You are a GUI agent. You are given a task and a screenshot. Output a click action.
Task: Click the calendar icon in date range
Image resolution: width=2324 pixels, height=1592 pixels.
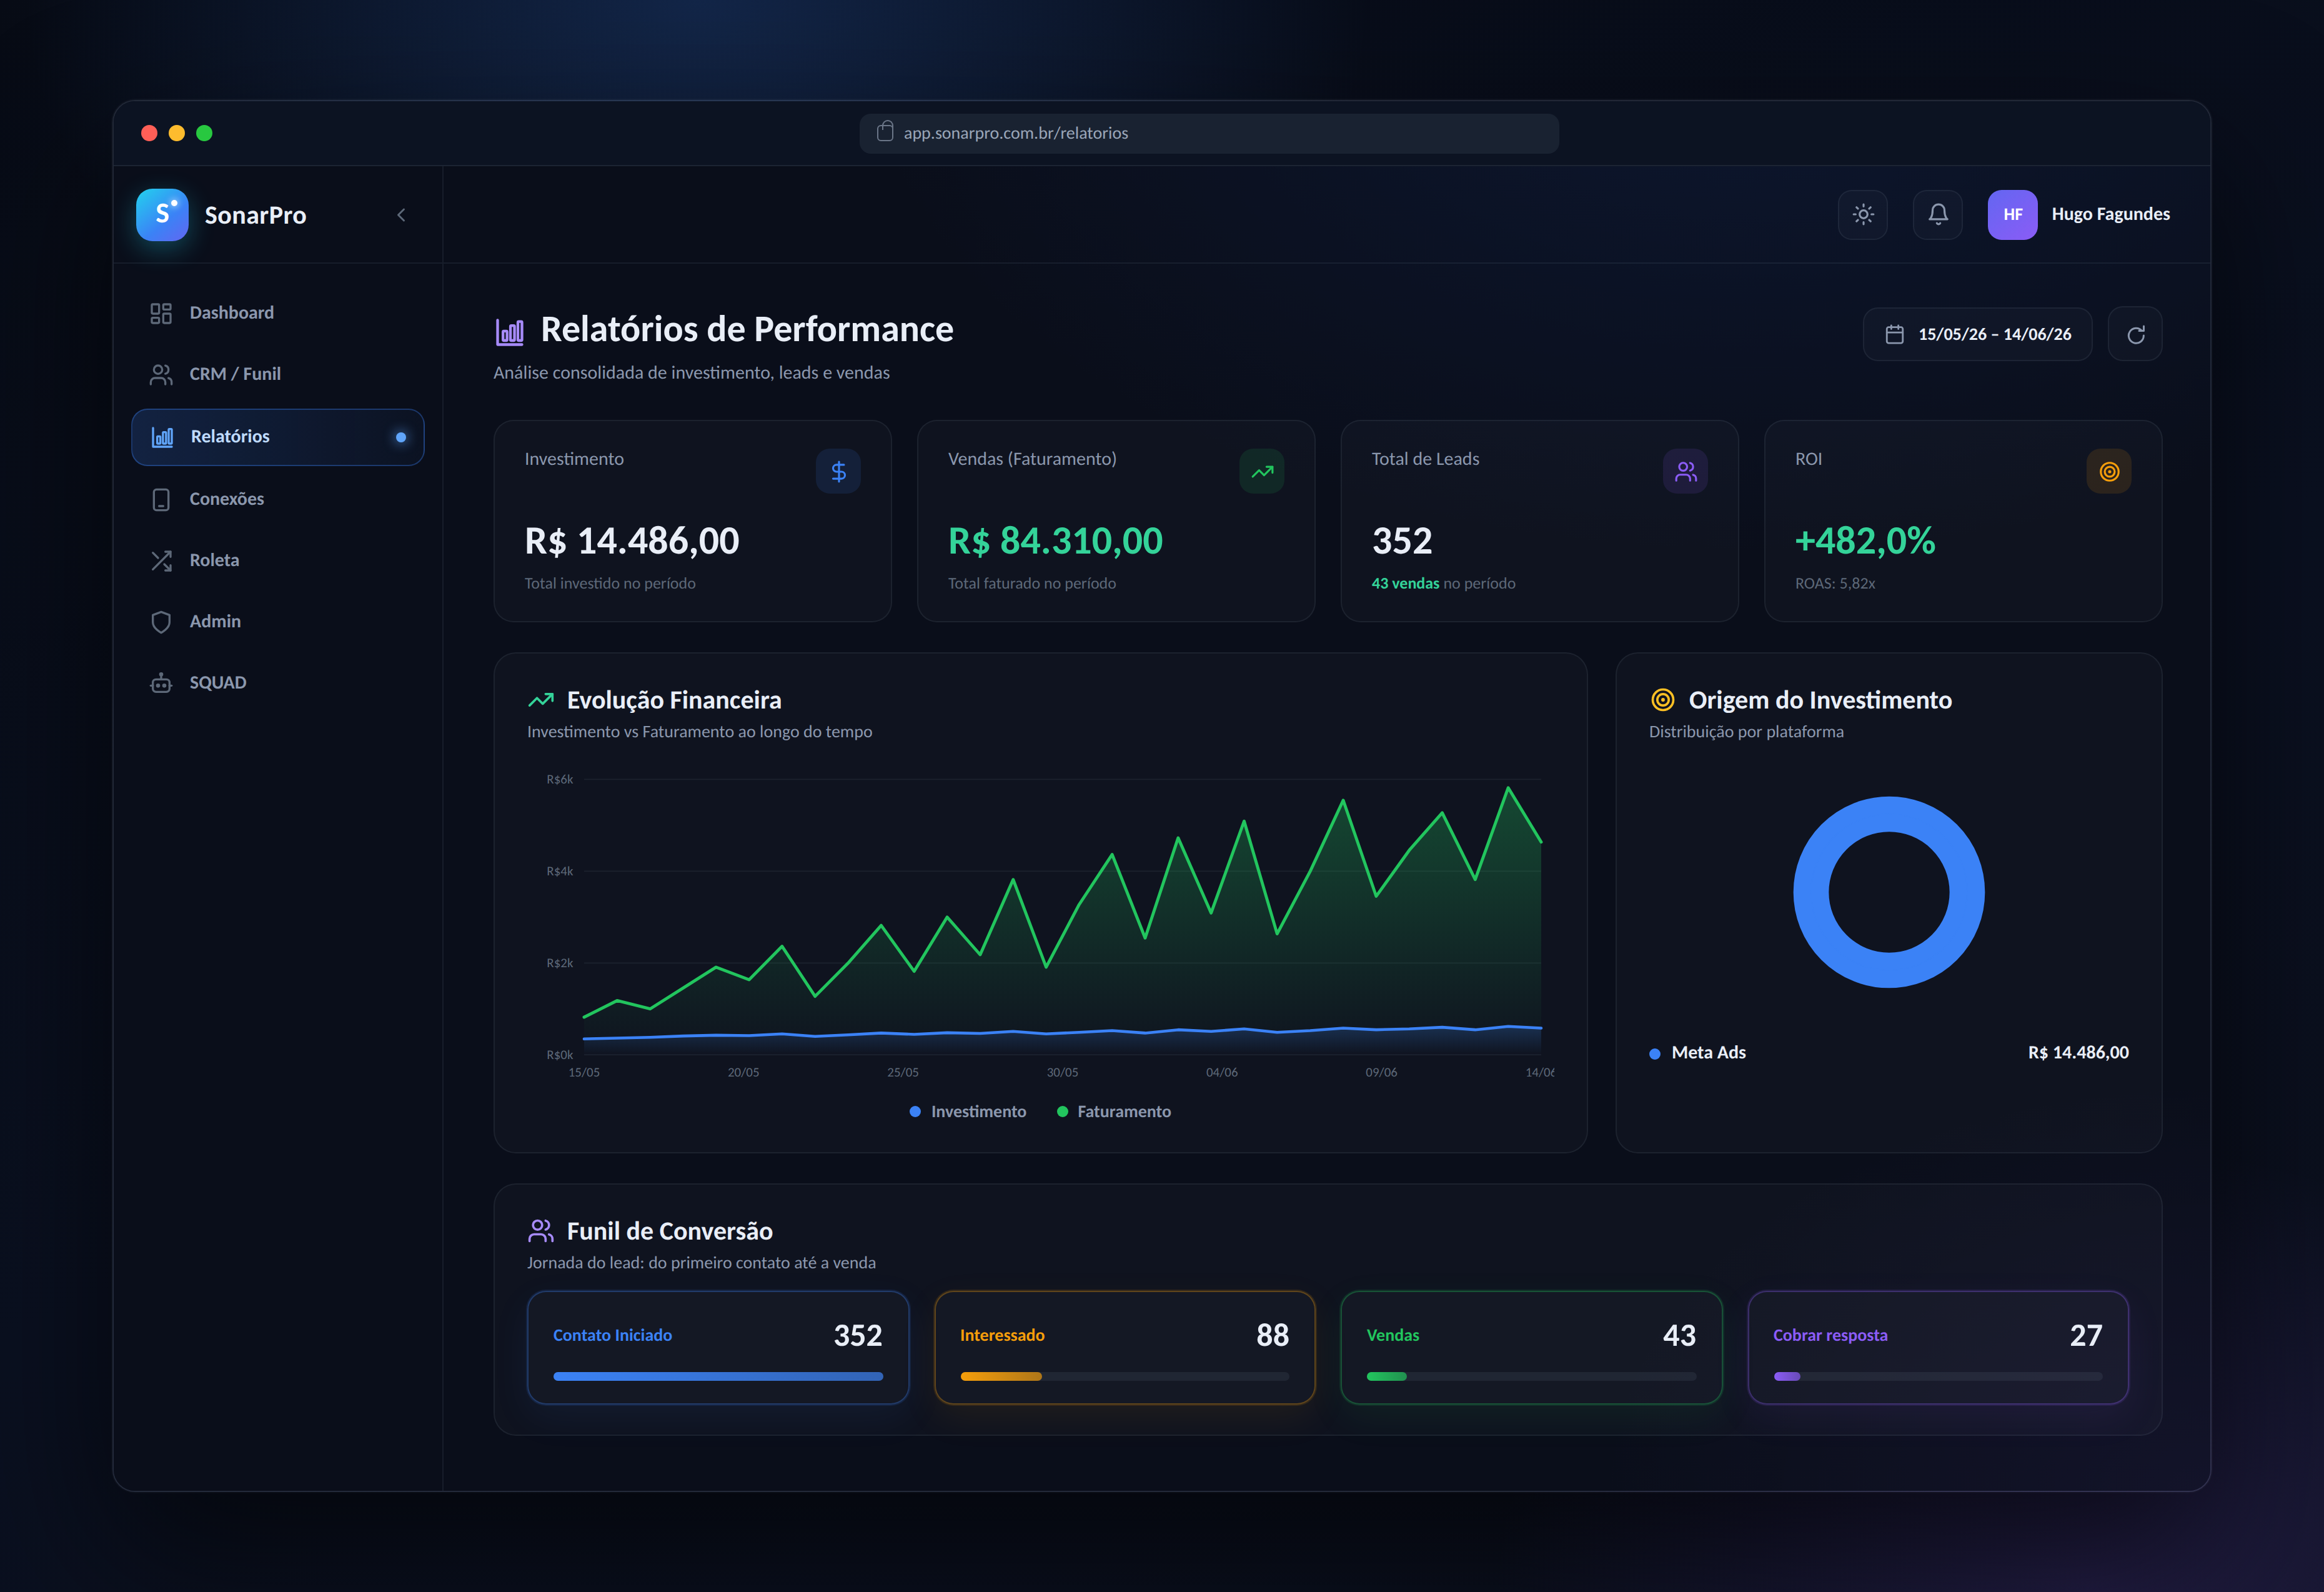(1894, 334)
